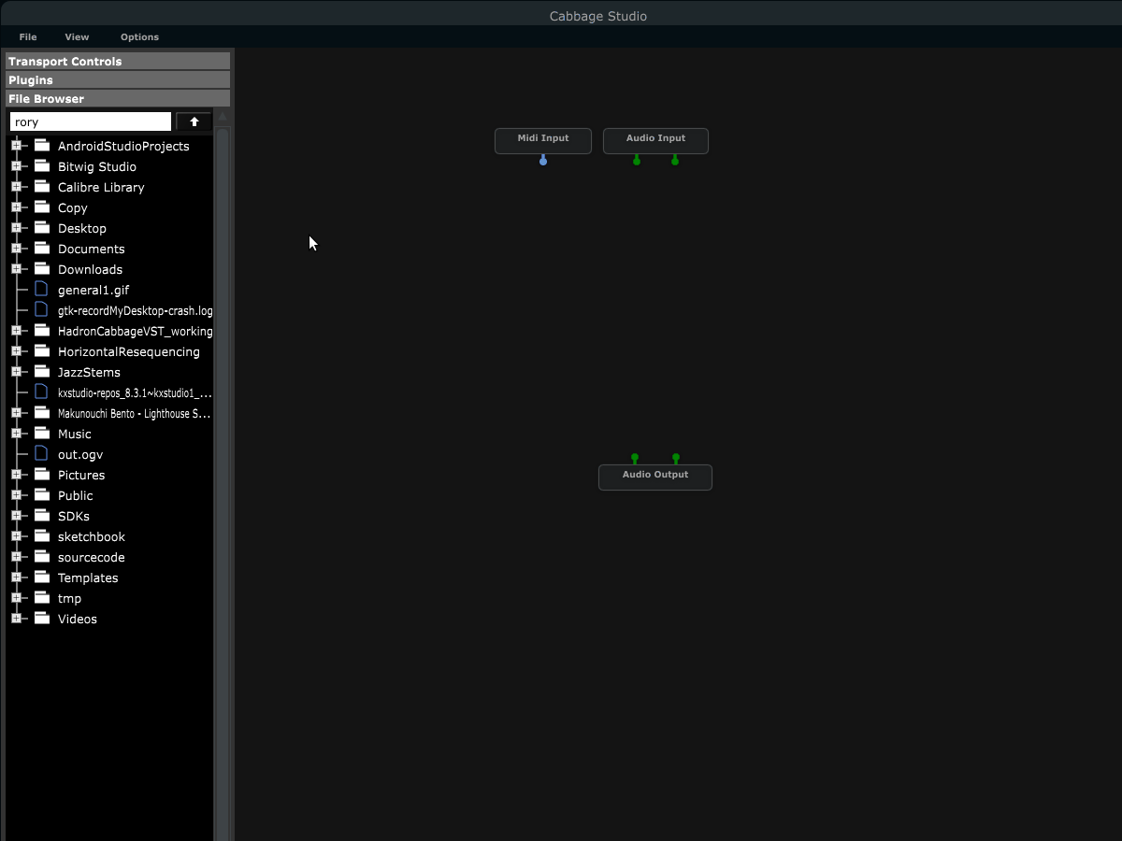Click the Midi Input node's blue output pin
Image resolution: width=1122 pixels, height=841 pixels.
point(543,161)
